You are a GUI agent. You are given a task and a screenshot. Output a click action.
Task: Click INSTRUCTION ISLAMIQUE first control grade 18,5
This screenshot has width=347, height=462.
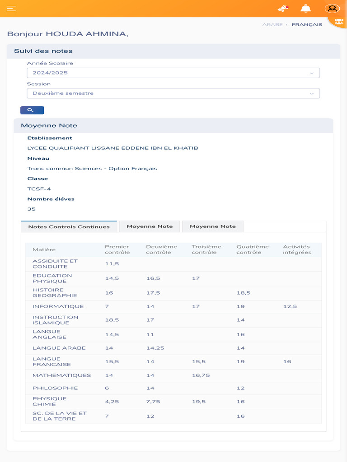(112, 320)
